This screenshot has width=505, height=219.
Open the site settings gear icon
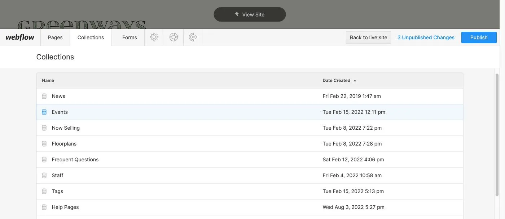click(154, 37)
